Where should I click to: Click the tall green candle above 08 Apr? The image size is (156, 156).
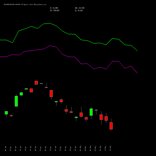[x=16, y=101]
